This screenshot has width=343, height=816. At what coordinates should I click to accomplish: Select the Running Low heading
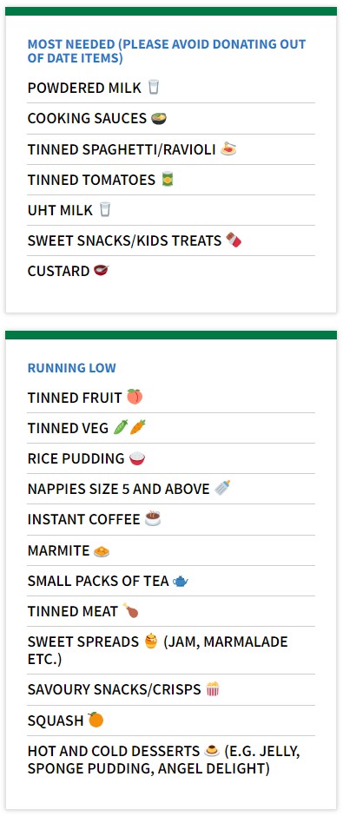pos(72,368)
